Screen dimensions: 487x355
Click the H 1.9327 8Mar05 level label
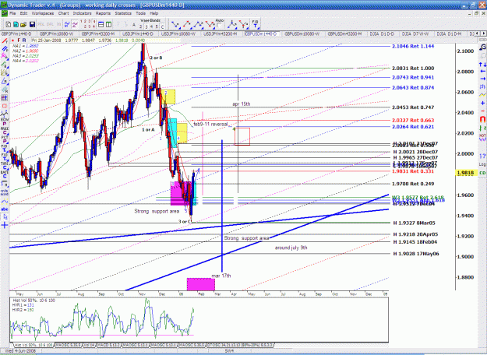414,223
